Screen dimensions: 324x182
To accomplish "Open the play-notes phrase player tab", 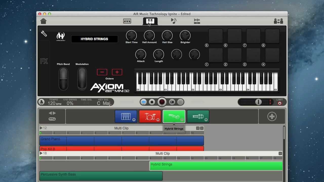I will coord(174,21).
